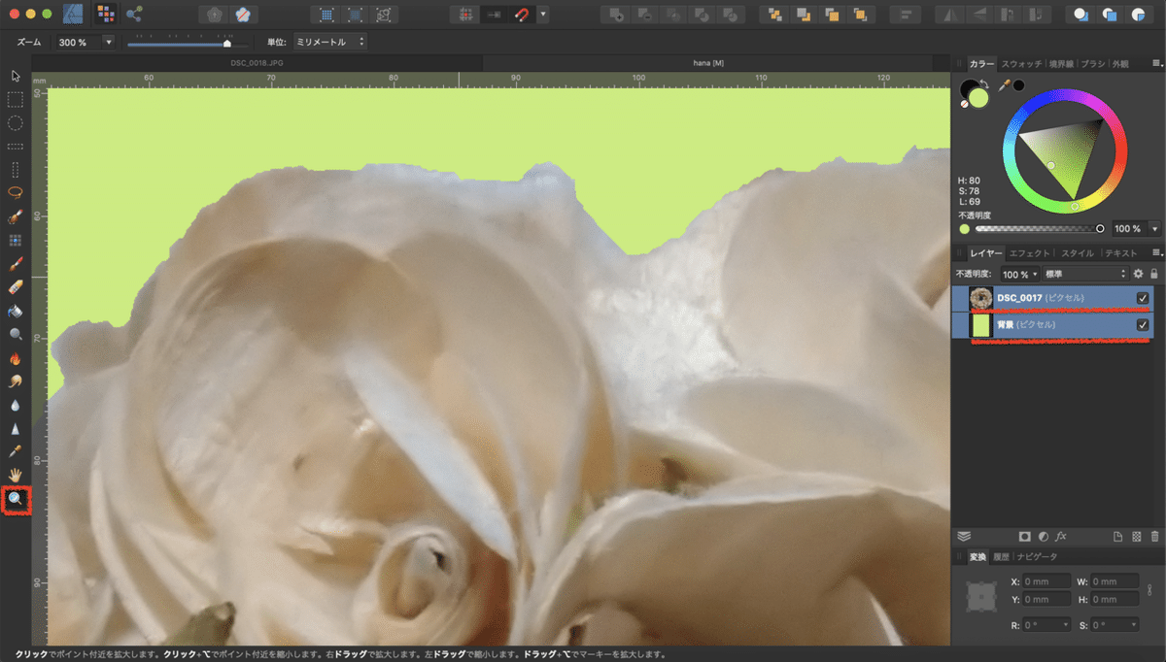Select the Burn brush flame tool

coord(16,357)
